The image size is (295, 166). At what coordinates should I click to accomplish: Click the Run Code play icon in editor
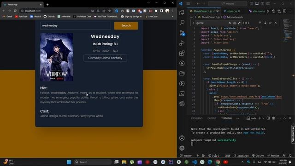tap(268, 11)
